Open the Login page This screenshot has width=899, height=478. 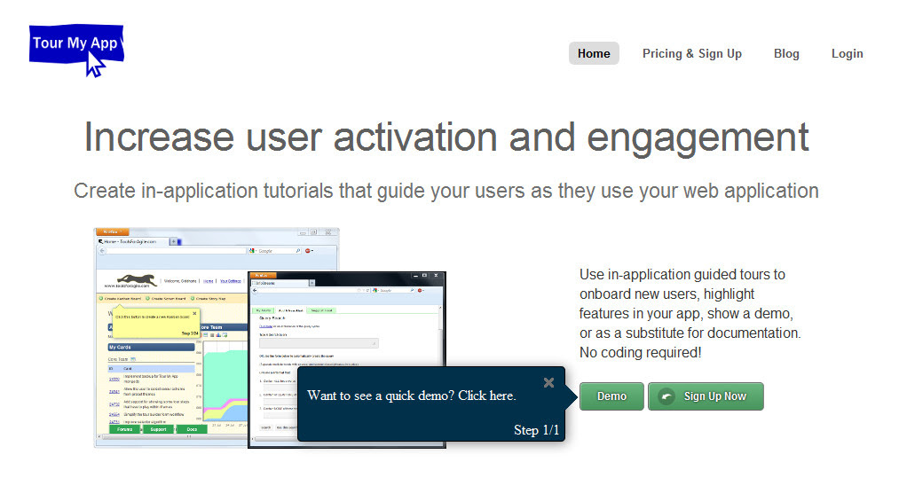[x=847, y=53]
